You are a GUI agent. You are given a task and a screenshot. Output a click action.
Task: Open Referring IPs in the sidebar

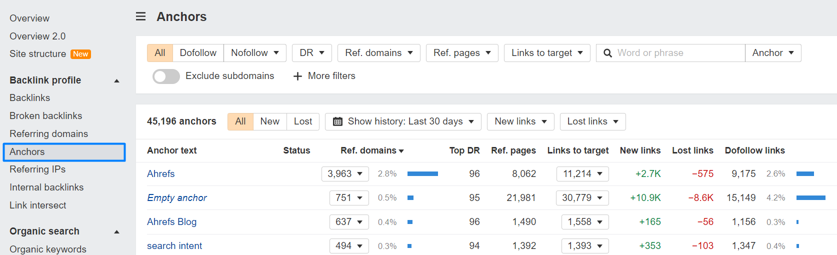coord(37,169)
